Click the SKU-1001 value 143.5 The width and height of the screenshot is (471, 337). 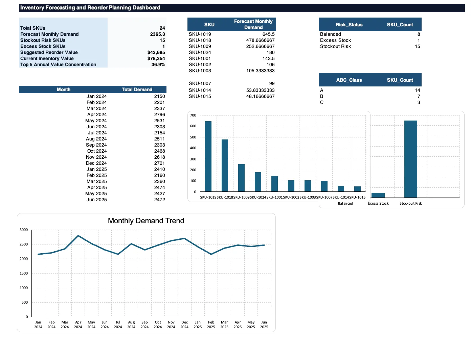tap(269, 58)
